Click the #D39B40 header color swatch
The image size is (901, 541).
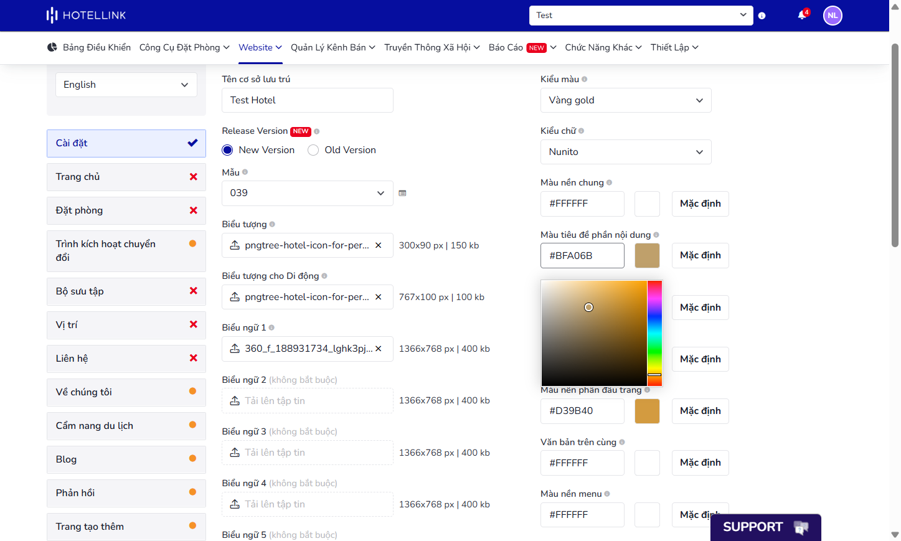click(647, 411)
